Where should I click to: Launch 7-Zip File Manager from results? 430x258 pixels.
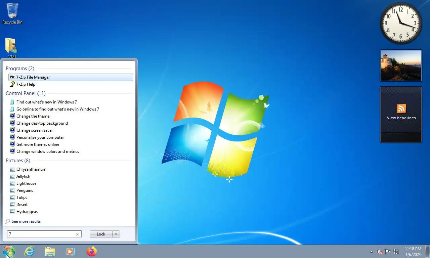pos(71,77)
